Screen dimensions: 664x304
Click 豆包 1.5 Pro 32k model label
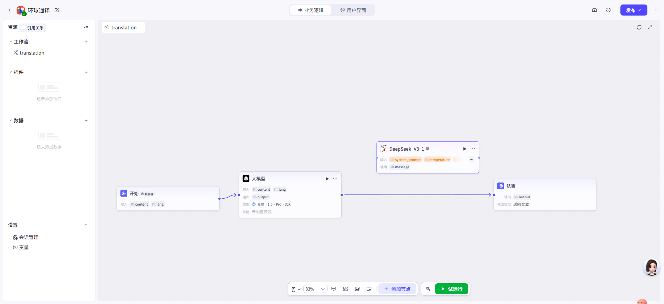(x=271, y=205)
